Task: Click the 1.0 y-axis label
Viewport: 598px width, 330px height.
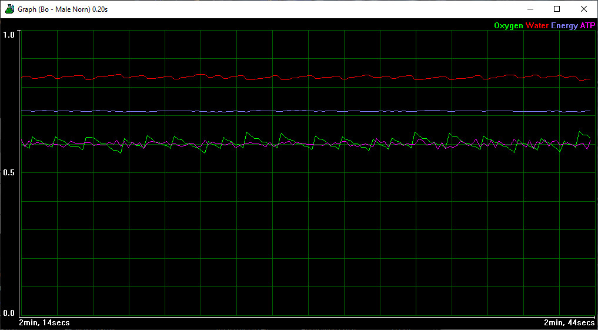Action: coord(9,35)
